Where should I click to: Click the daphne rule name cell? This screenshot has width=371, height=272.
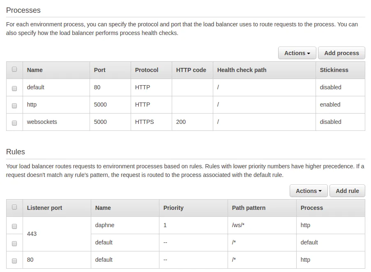coord(105,225)
